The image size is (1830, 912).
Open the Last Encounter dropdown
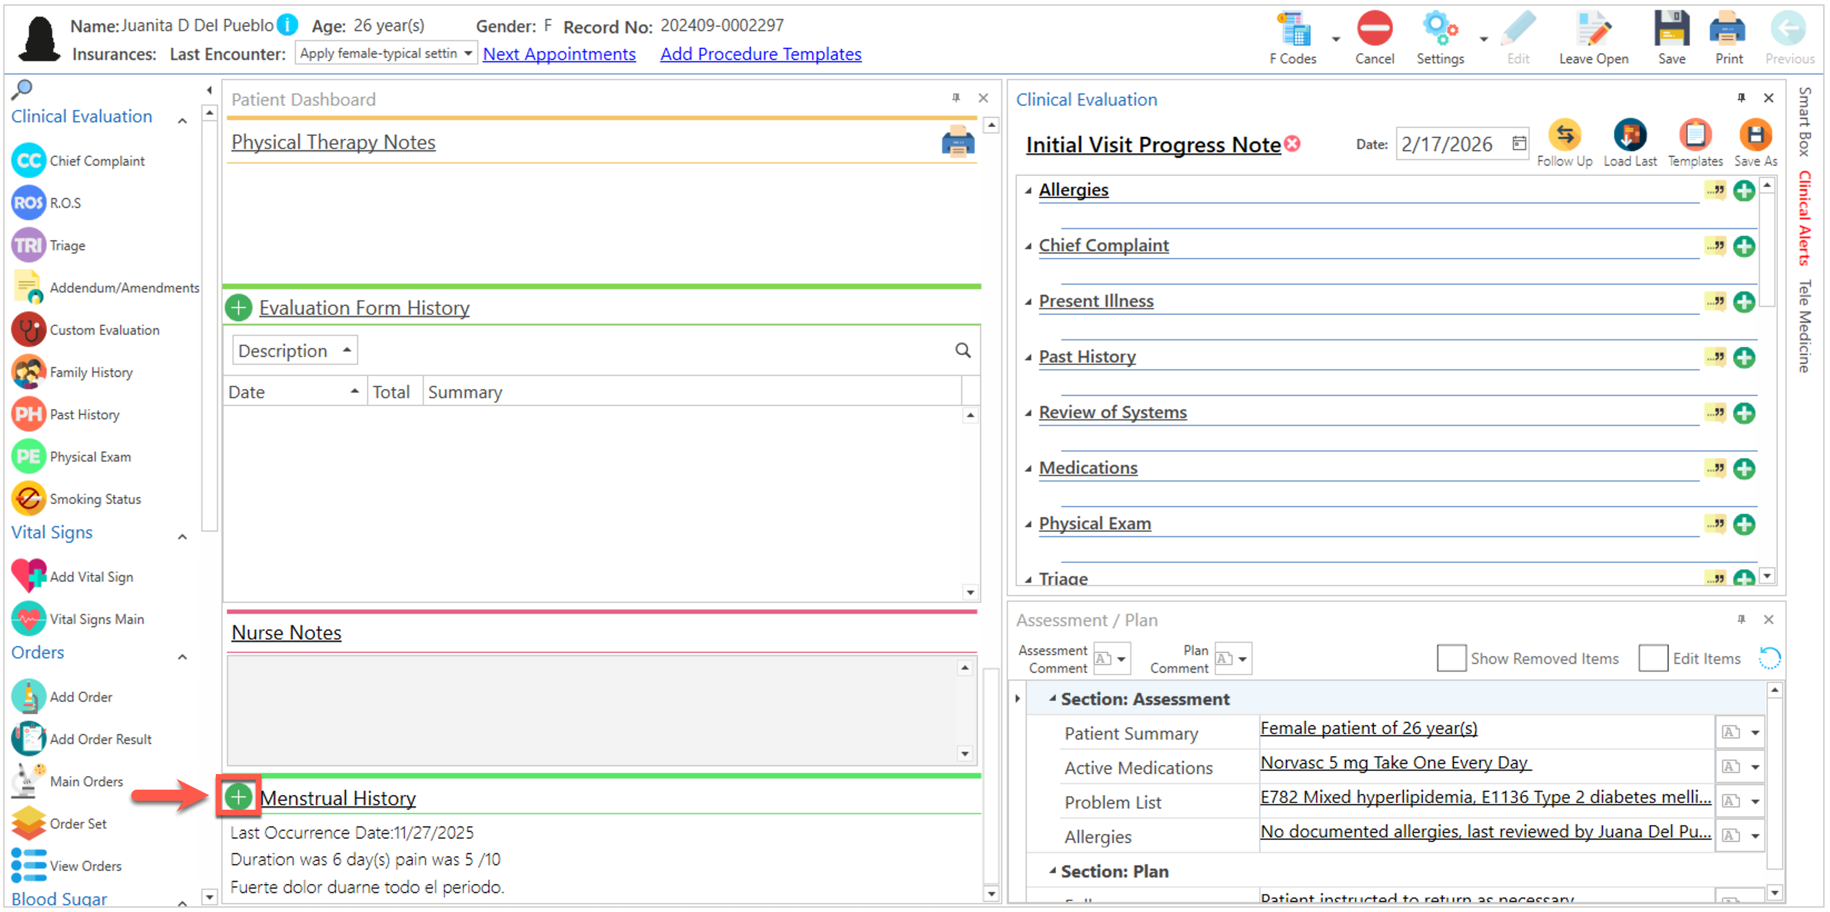[467, 53]
